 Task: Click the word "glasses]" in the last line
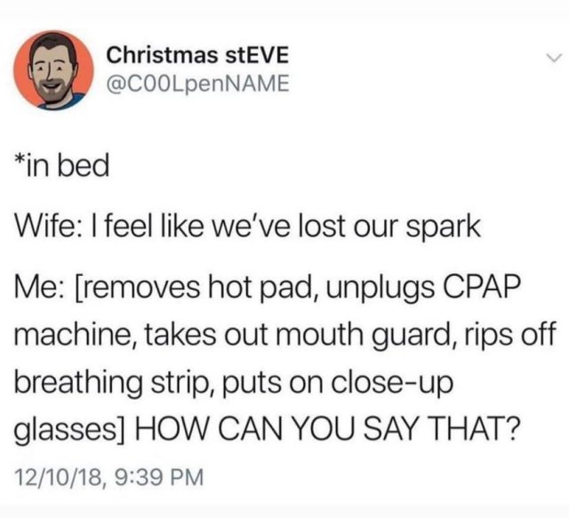point(70,429)
